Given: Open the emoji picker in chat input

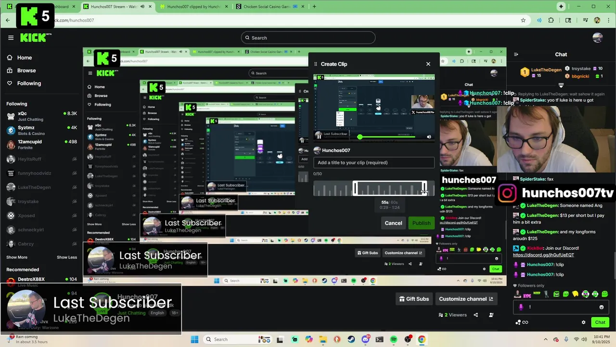Looking at the screenshot, I should point(602,307).
